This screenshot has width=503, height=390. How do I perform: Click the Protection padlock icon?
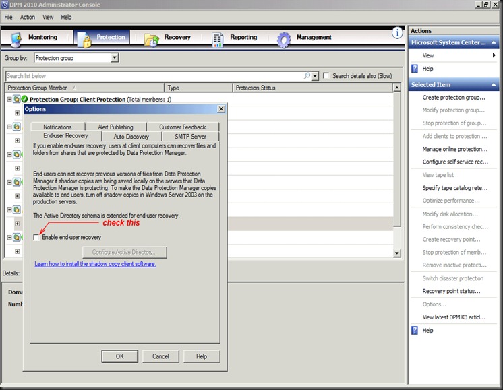[84, 40]
